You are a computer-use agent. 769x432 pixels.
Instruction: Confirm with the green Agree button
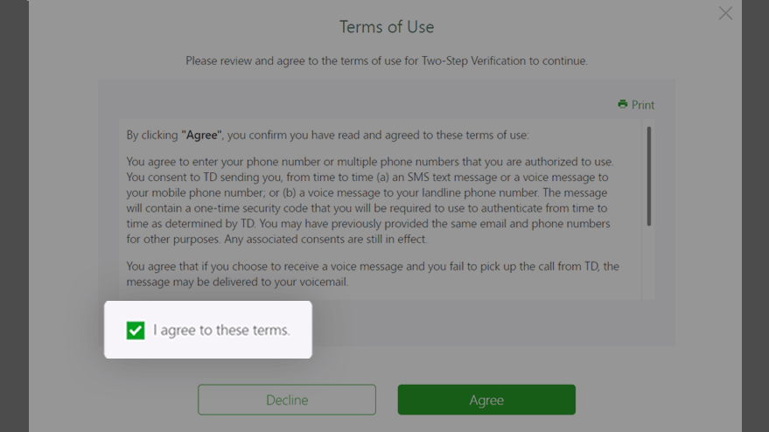pos(486,400)
